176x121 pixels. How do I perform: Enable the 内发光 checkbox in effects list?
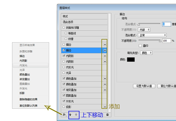[x=64, y=67]
